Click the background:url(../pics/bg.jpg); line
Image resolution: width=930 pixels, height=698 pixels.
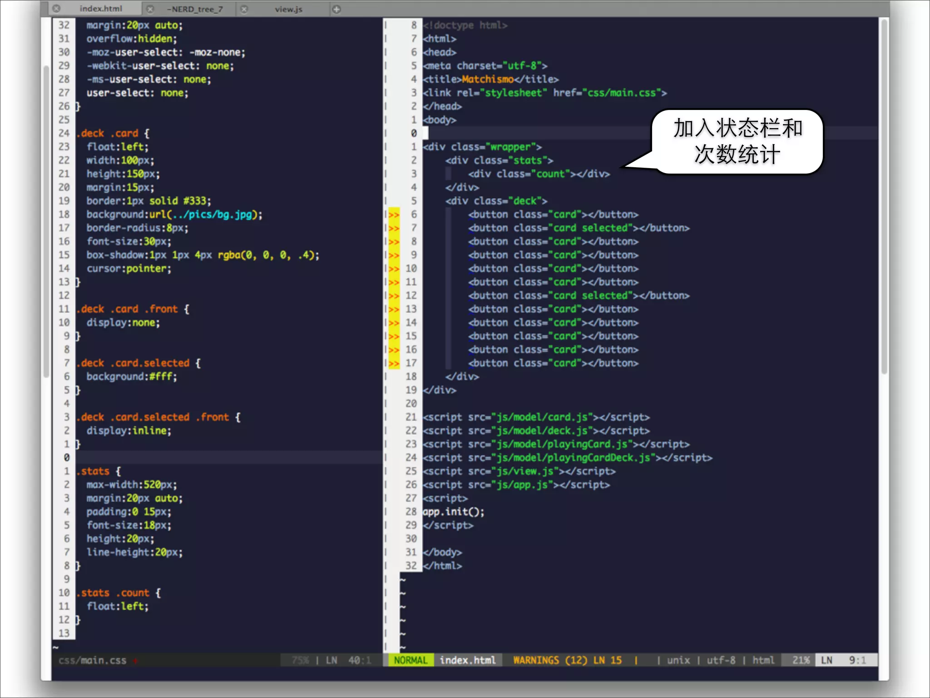pyautogui.click(x=174, y=214)
